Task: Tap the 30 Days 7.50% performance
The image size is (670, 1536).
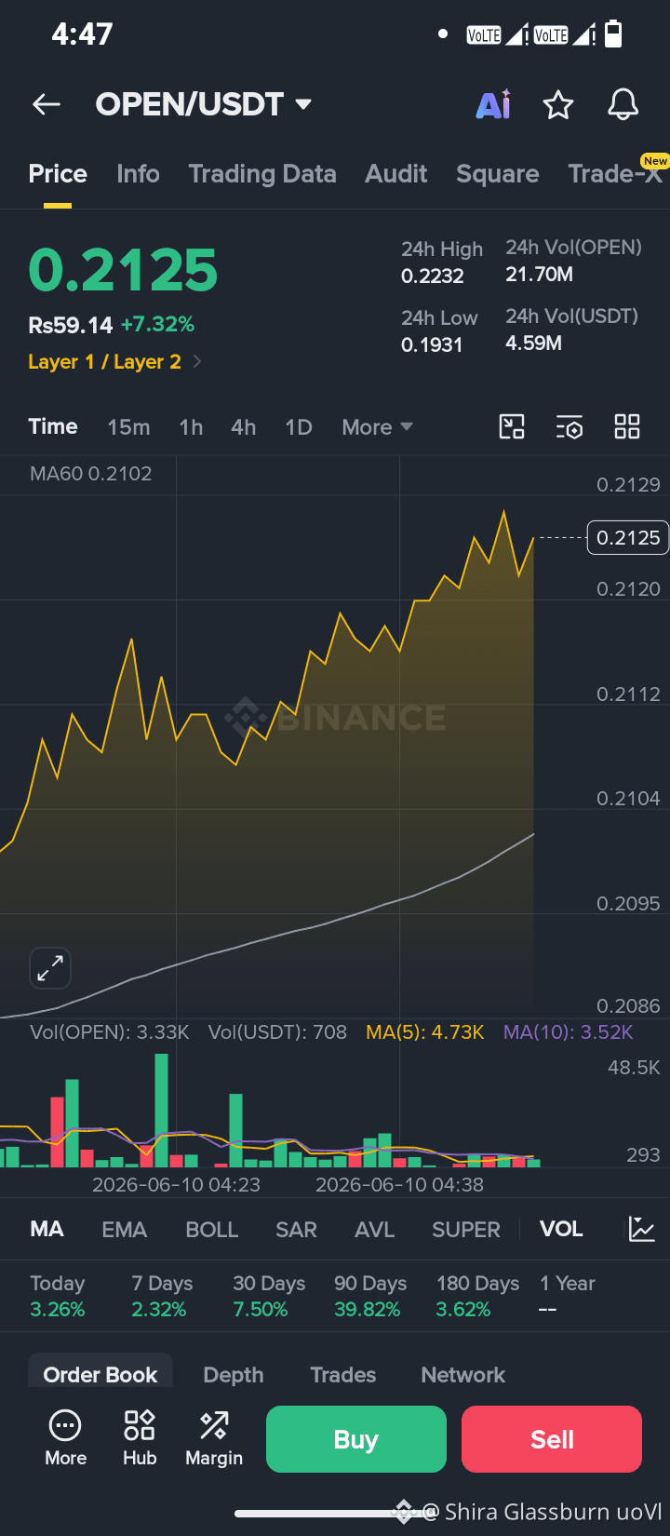Action: point(269,1296)
